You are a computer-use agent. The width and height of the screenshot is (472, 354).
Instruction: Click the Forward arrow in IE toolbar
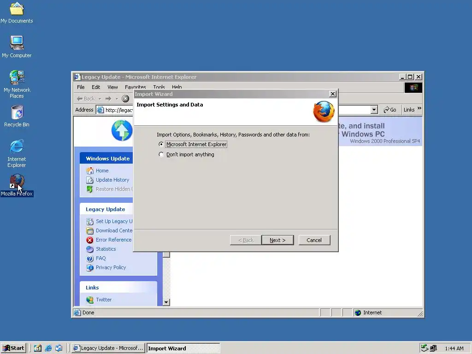tap(108, 99)
